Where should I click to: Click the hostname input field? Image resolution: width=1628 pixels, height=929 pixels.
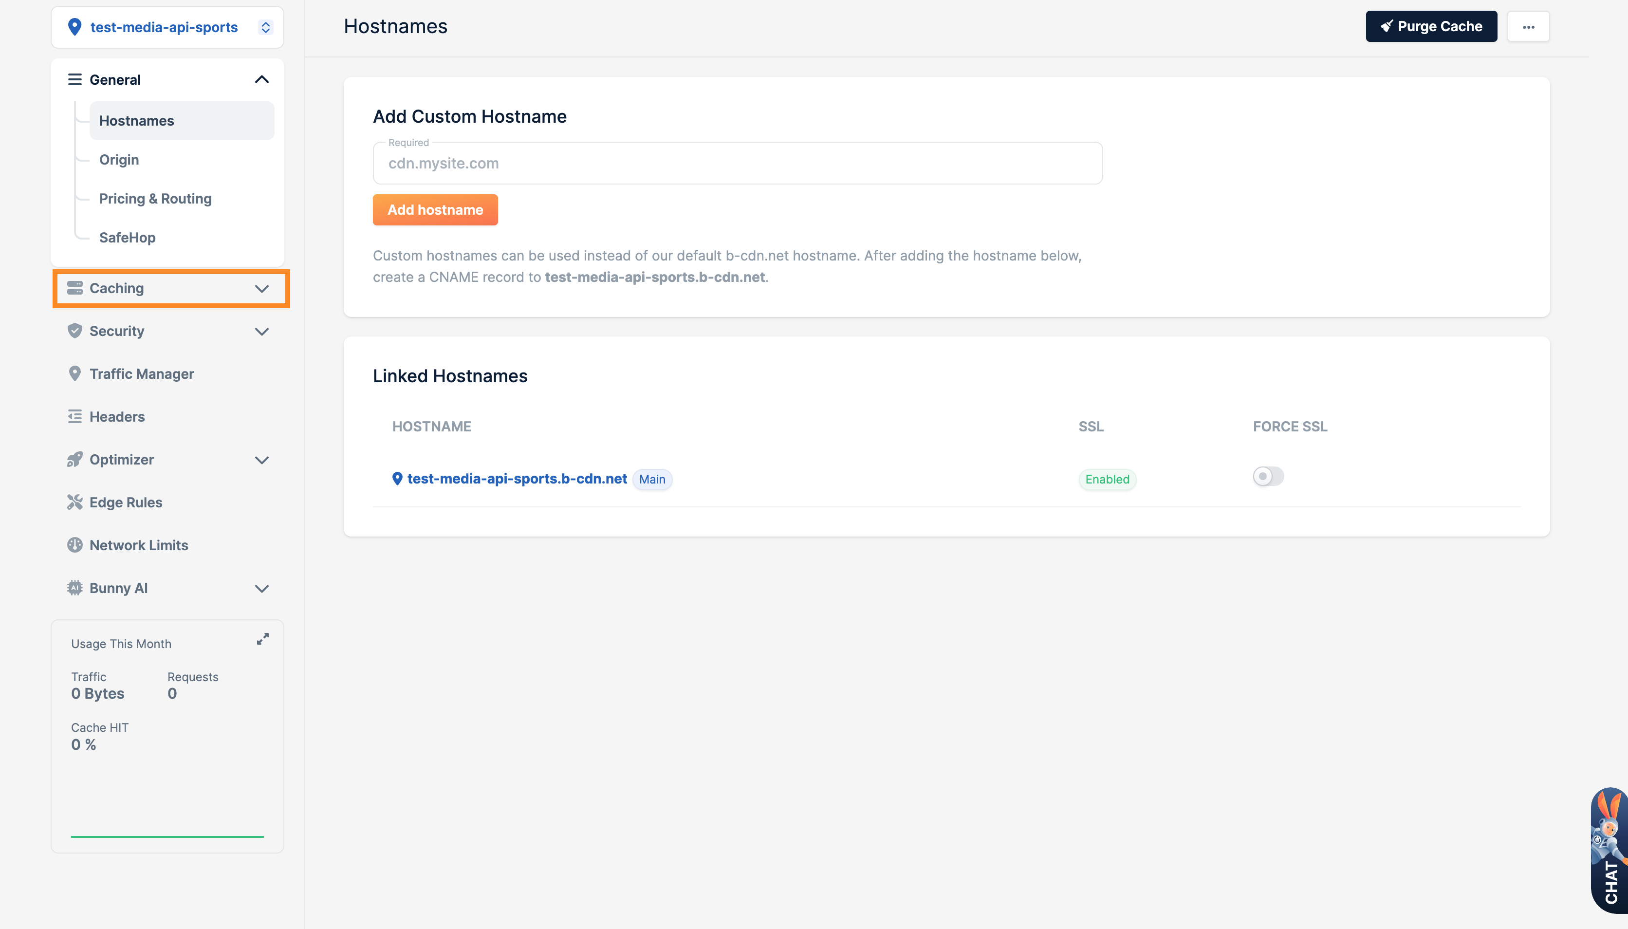point(737,162)
